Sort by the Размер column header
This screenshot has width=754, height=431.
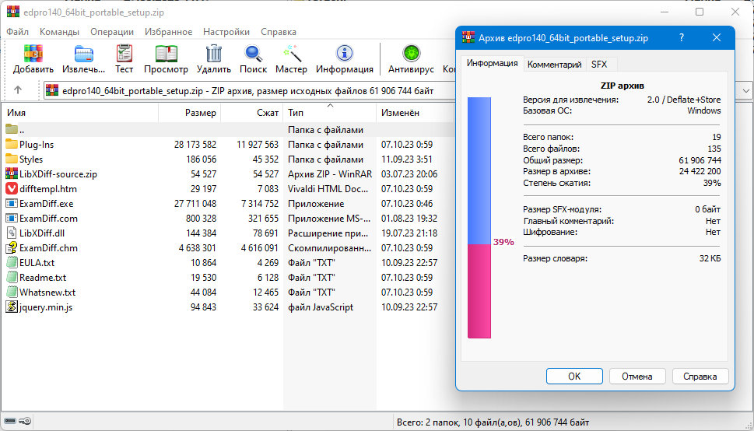(x=189, y=113)
